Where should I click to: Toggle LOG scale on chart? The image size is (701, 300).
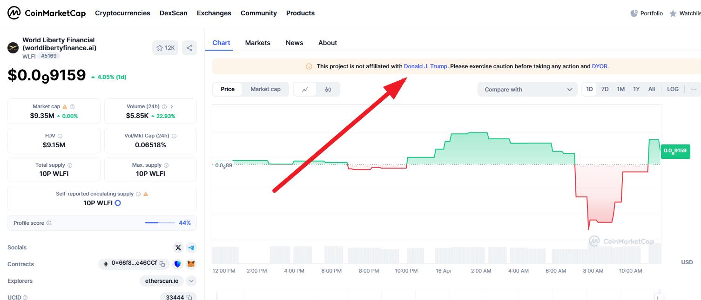(x=673, y=89)
